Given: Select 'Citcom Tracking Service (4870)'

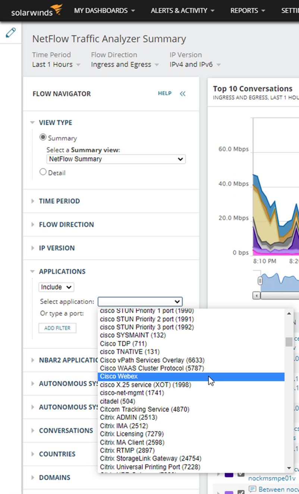Looking at the screenshot, I should (x=191, y=409).
